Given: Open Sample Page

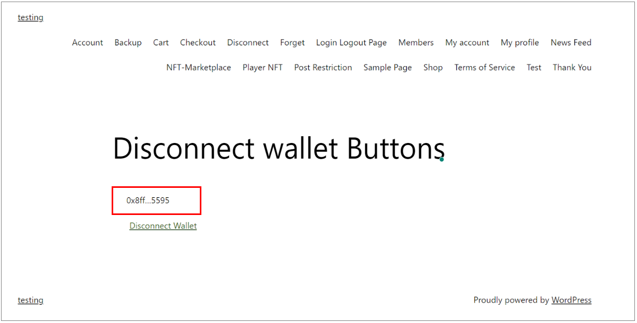Looking at the screenshot, I should click(x=388, y=67).
